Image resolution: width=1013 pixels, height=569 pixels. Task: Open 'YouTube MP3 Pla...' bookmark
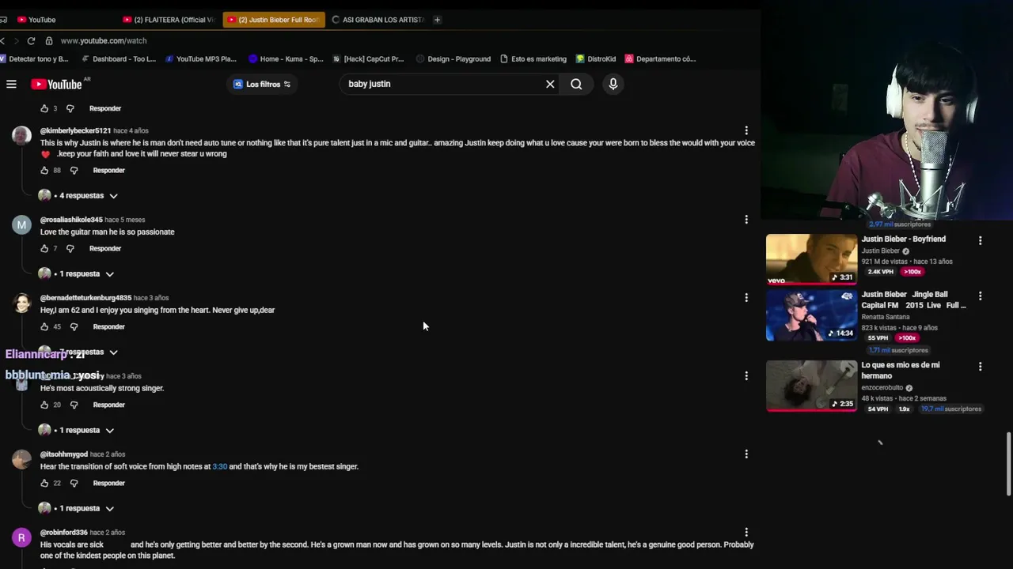(x=201, y=58)
